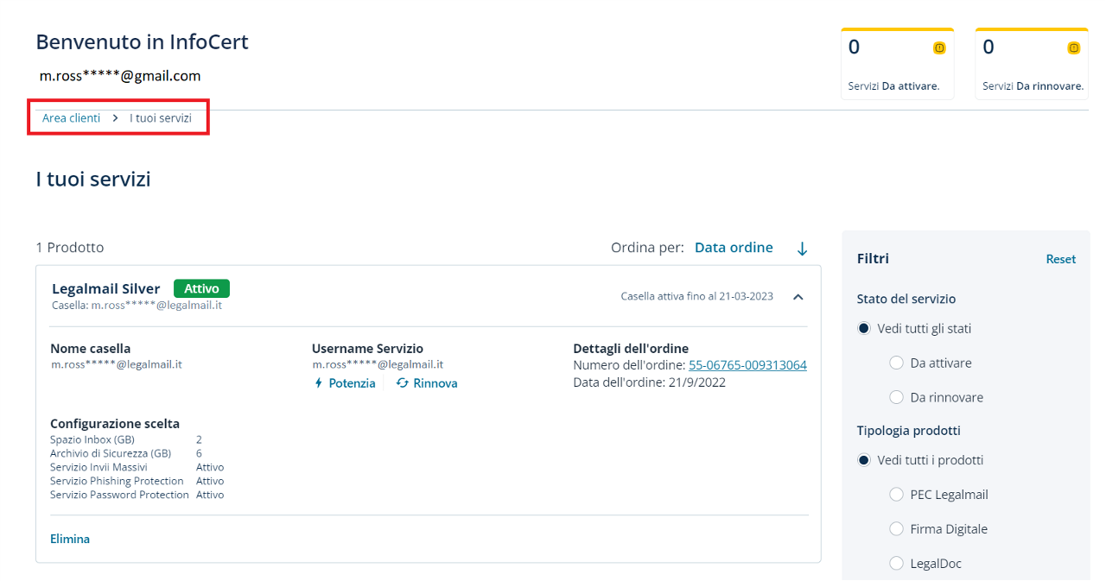Click the info icon on Da rinnovare card
This screenshot has height=581, width=1106.
(1073, 48)
